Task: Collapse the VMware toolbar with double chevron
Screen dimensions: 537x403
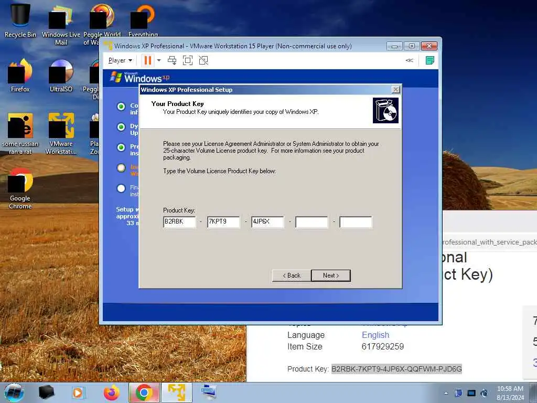Action: click(x=409, y=61)
